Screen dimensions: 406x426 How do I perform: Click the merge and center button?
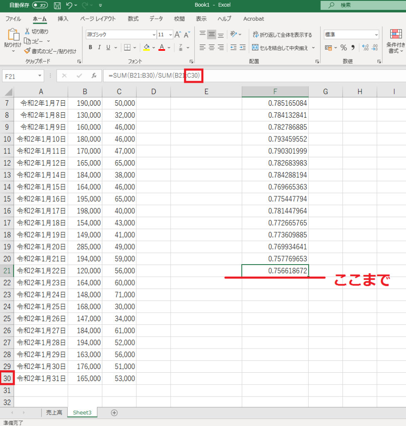click(x=280, y=48)
